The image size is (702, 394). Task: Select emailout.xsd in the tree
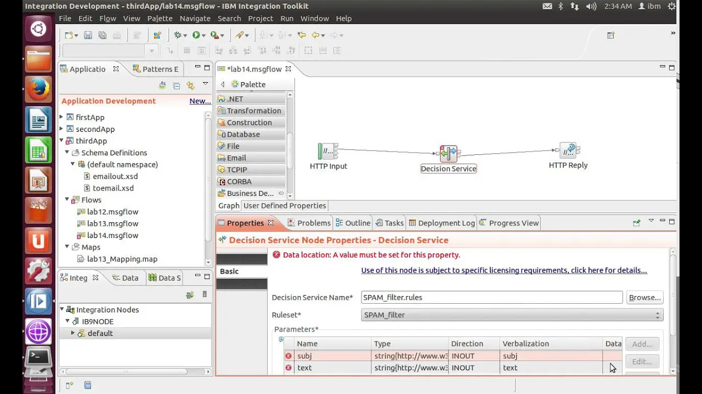(x=115, y=176)
